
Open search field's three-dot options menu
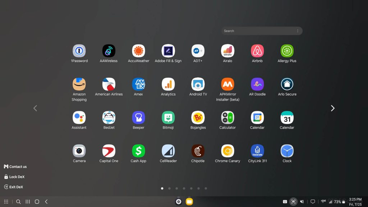pos(298,31)
